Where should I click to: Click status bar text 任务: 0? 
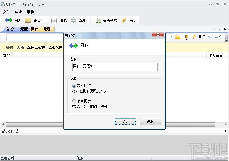coord(83,158)
